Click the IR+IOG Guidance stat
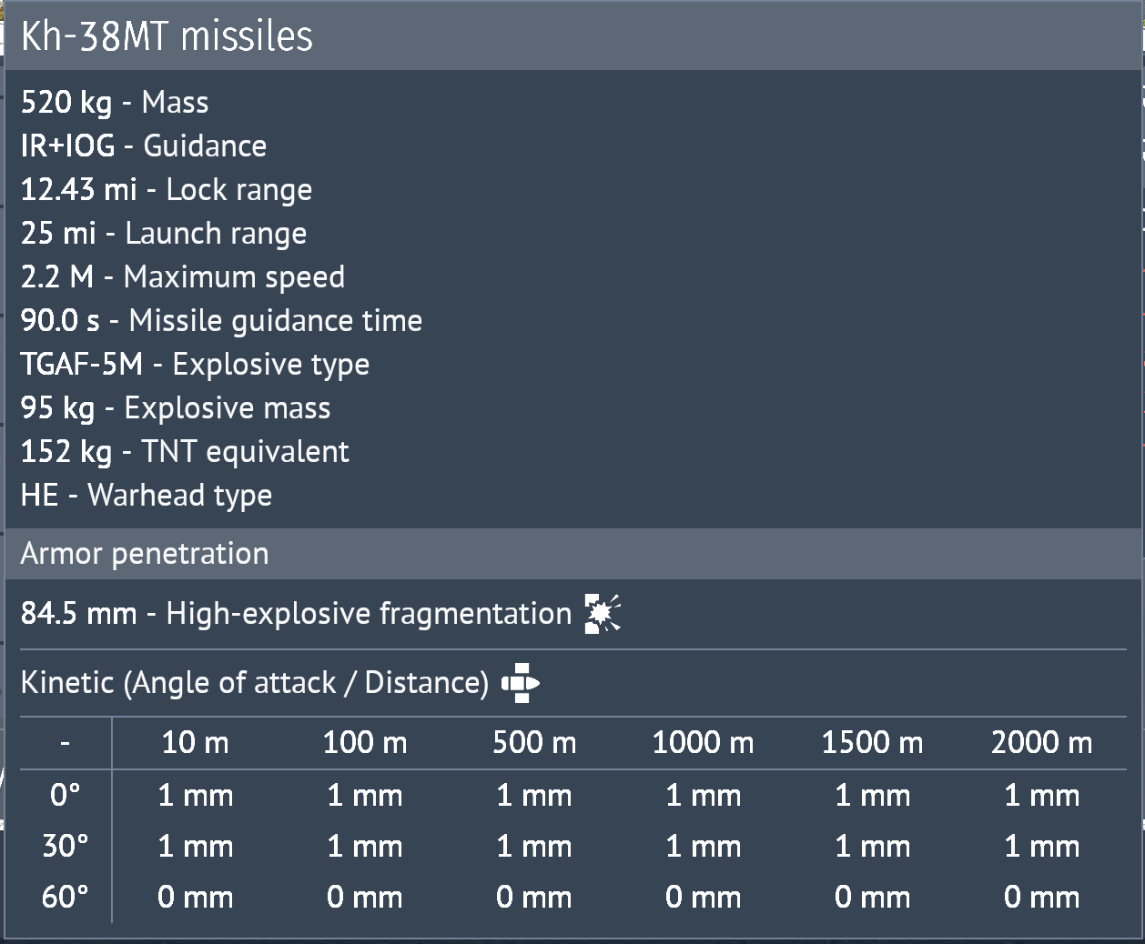 point(143,146)
